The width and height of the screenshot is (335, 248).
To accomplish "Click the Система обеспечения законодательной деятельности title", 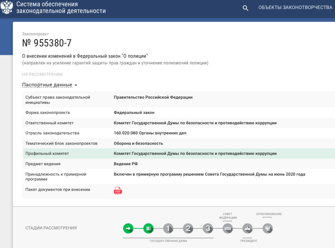I will click(x=61, y=8).
